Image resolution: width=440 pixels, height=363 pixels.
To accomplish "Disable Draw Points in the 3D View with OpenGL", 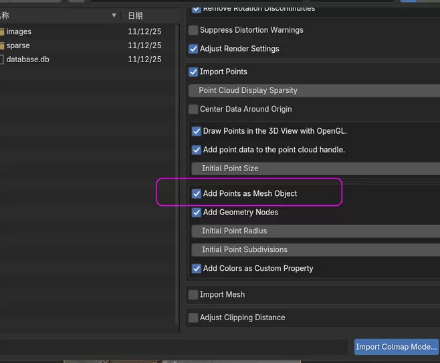I will (x=197, y=131).
